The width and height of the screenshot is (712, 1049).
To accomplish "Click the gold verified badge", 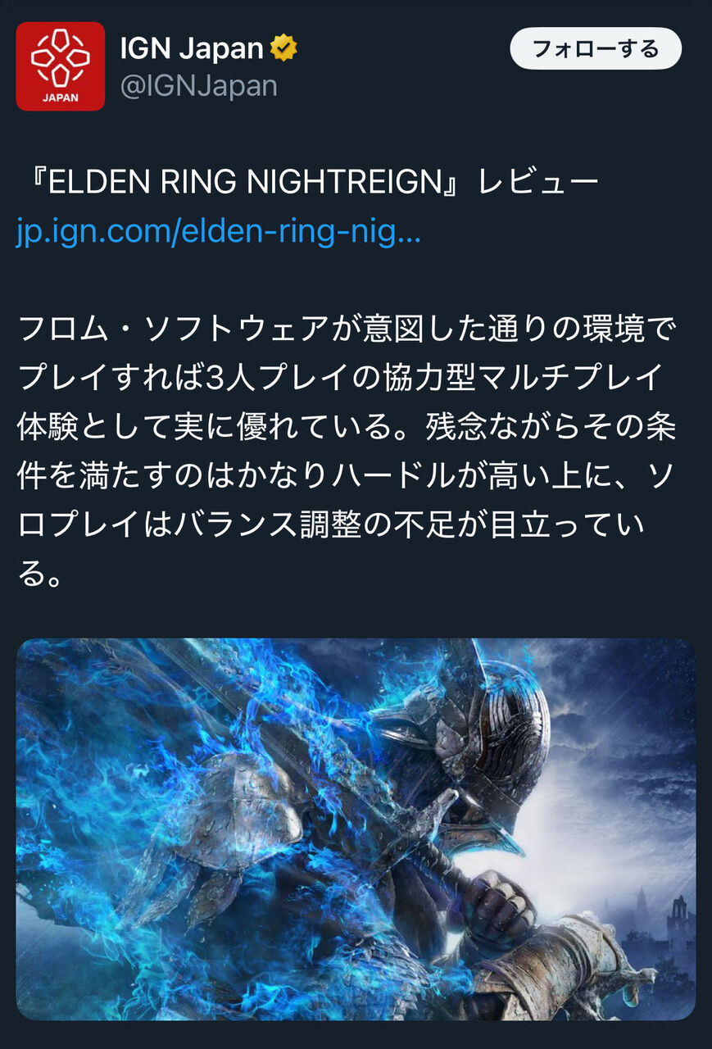I will [284, 49].
